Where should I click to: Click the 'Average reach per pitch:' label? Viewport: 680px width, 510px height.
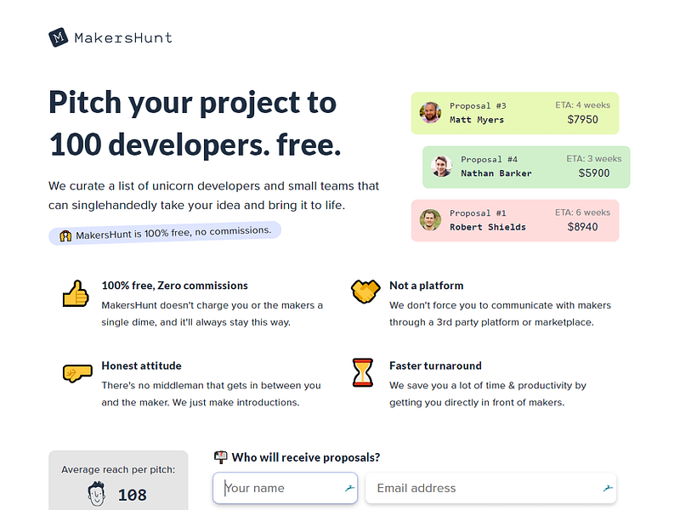point(118,470)
